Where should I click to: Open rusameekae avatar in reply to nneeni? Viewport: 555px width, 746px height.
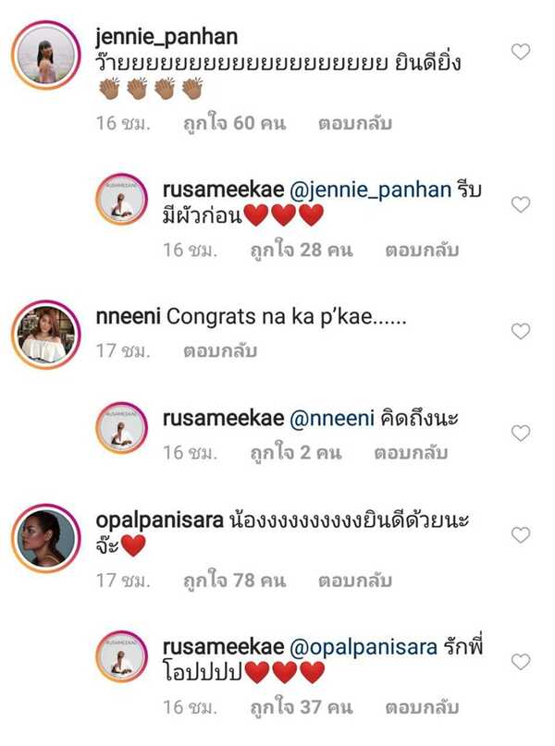(123, 427)
